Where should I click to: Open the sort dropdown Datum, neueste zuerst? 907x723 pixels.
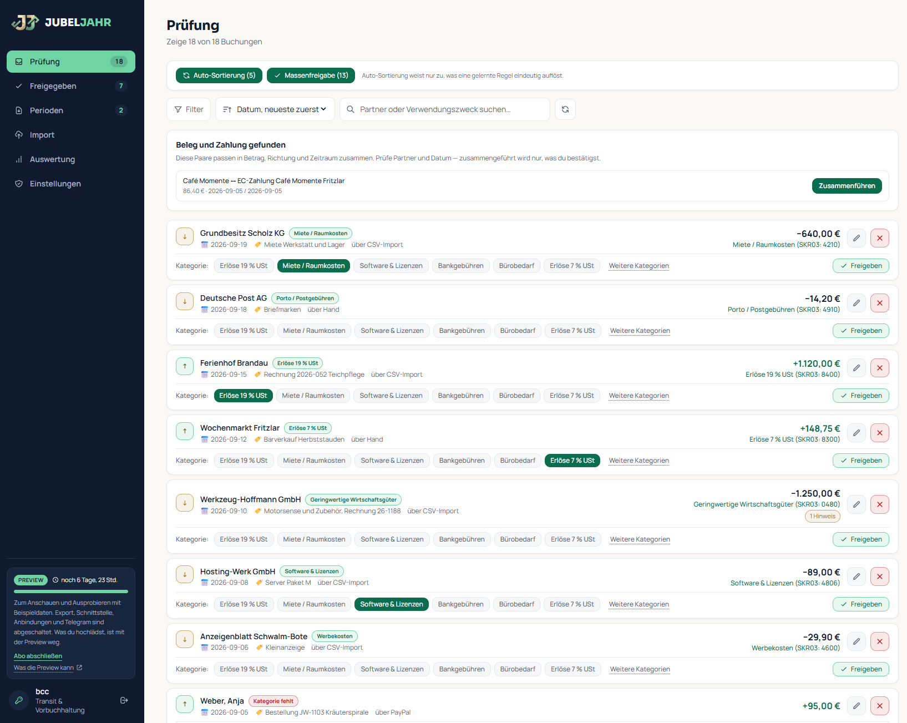point(275,109)
